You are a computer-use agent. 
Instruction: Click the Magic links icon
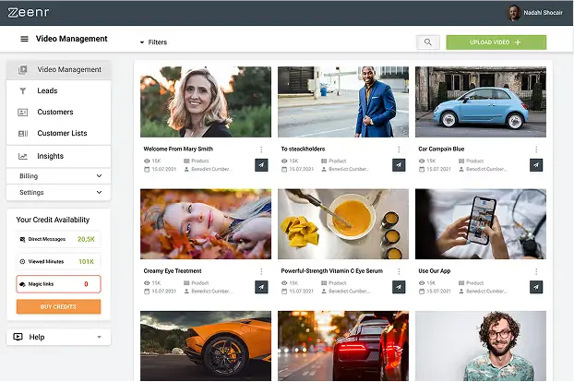[22, 284]
